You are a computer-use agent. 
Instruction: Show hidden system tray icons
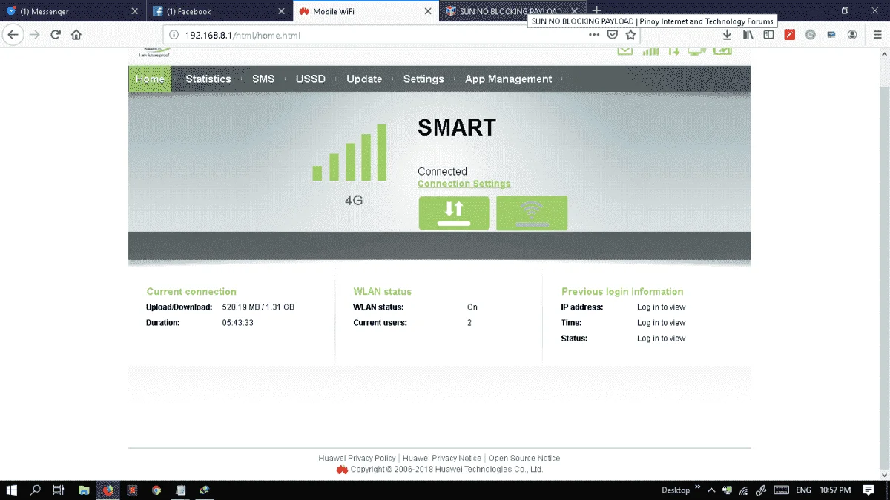(711, 490)
